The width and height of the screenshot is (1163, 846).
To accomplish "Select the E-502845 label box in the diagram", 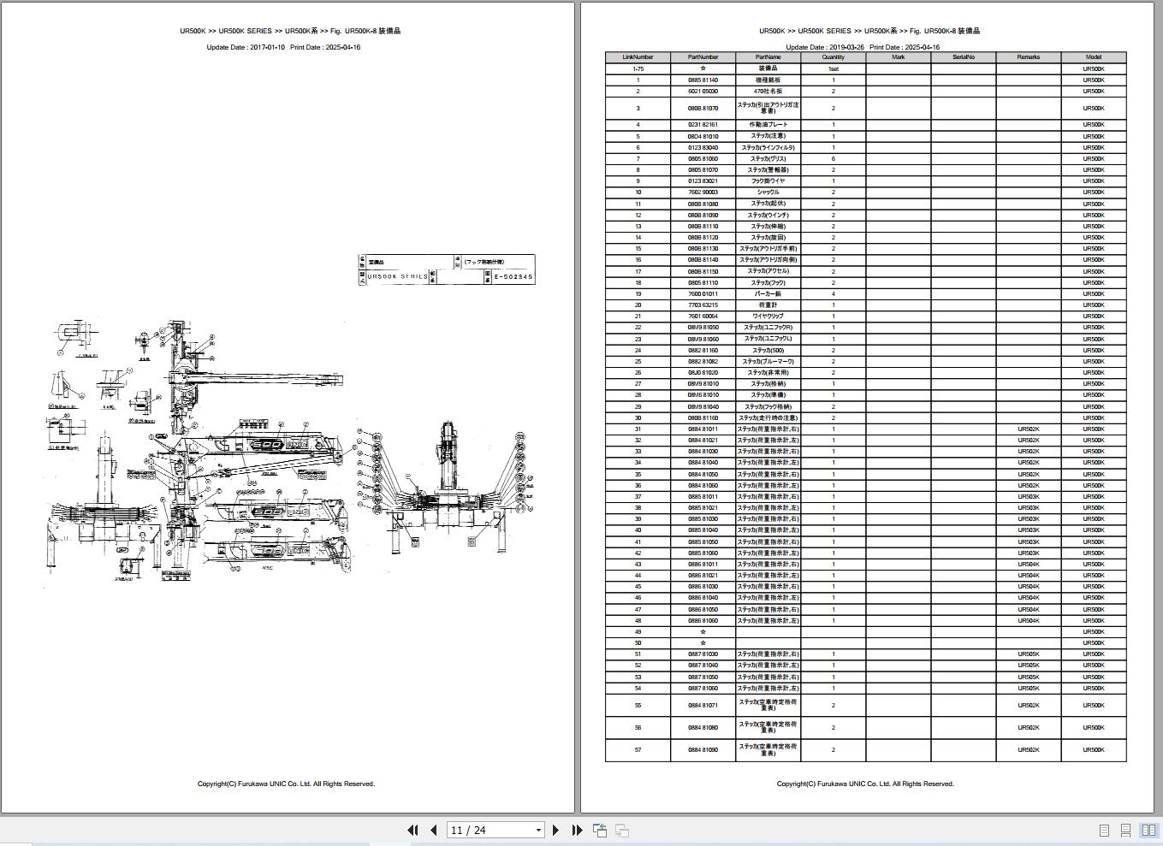I will [513, 276].
